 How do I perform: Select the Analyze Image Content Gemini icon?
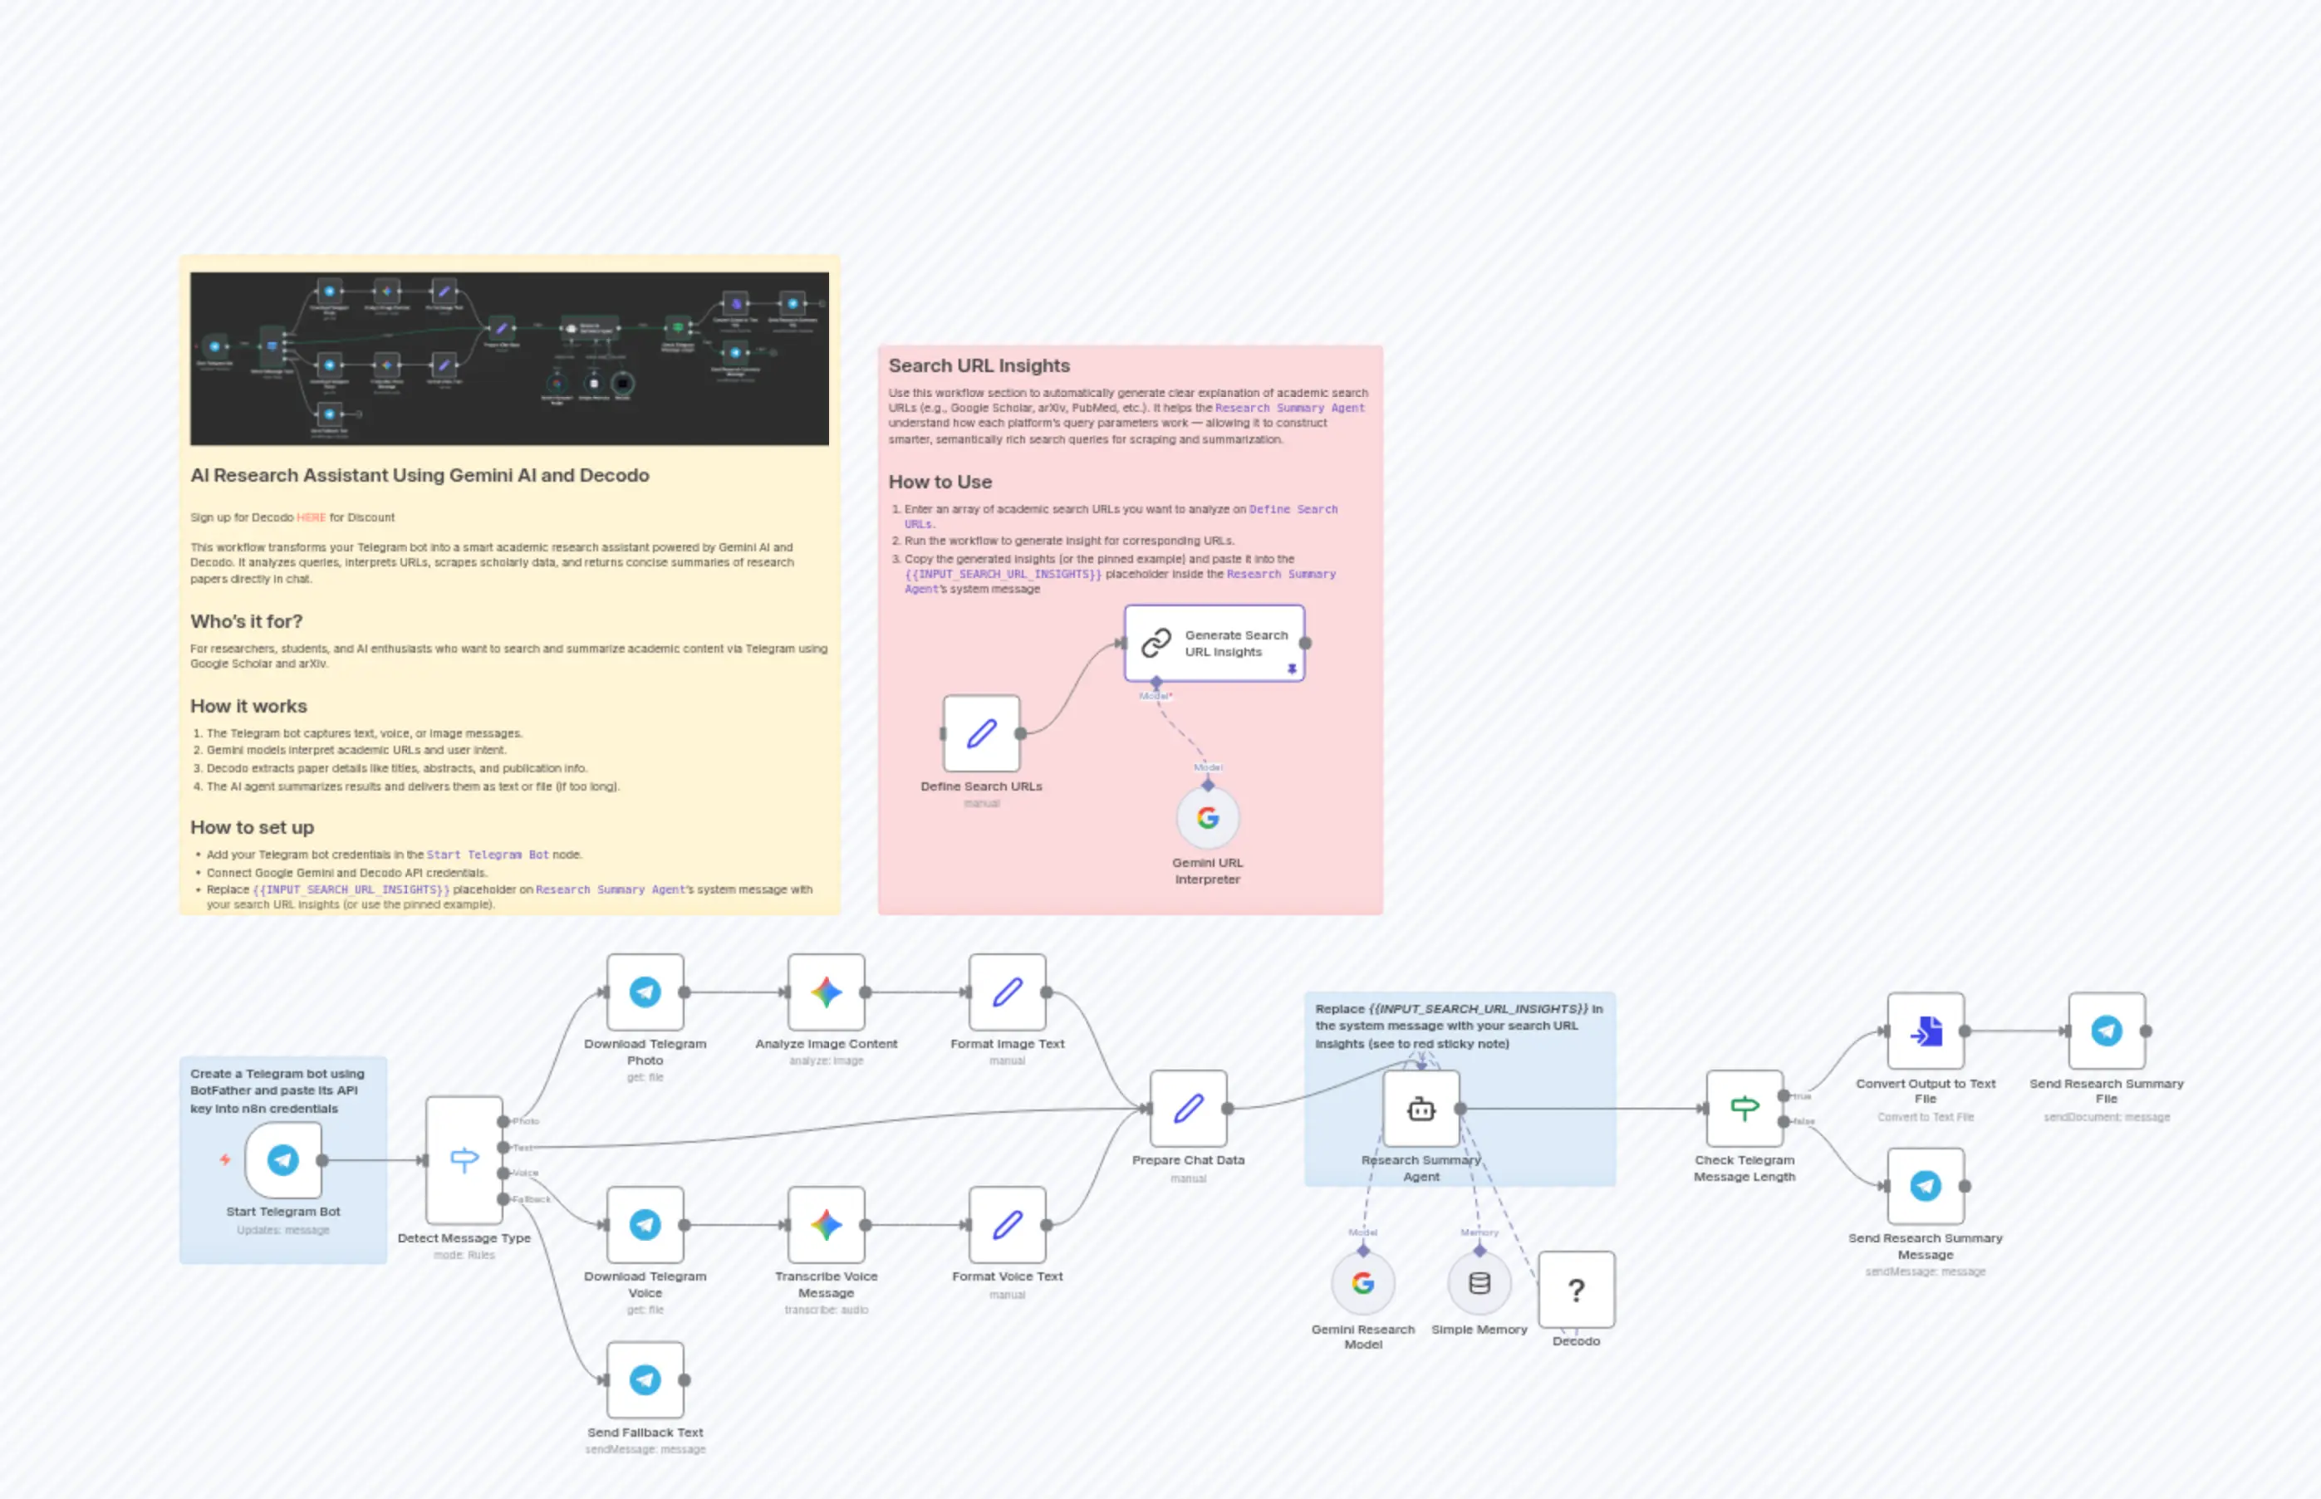click(x=826, y=992)
